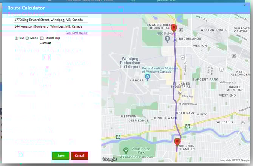Click the WOLSELEY neighbourhood label
This screenshot has height=166, width=253.
[225, 122]
